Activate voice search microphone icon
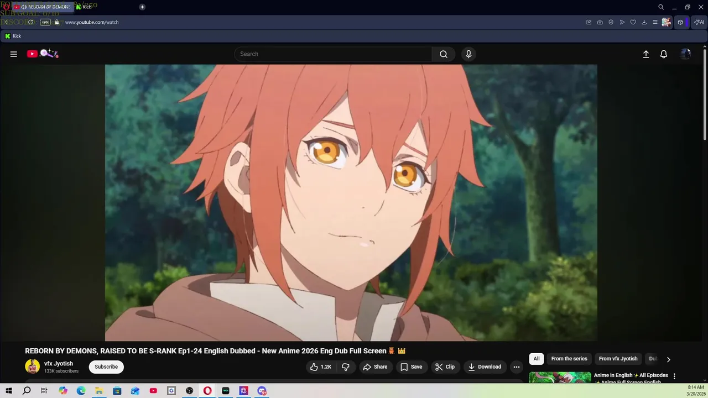 tap(468, 54)
